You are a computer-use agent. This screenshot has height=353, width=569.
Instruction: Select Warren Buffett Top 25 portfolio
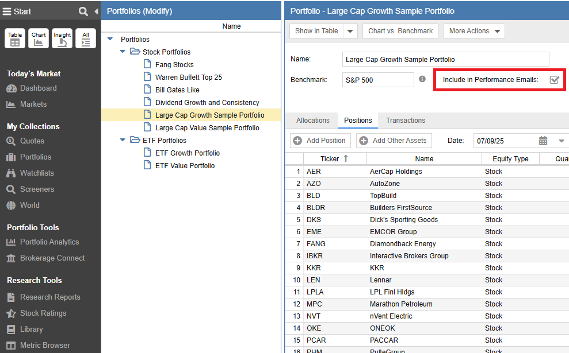tap(188, 77)
